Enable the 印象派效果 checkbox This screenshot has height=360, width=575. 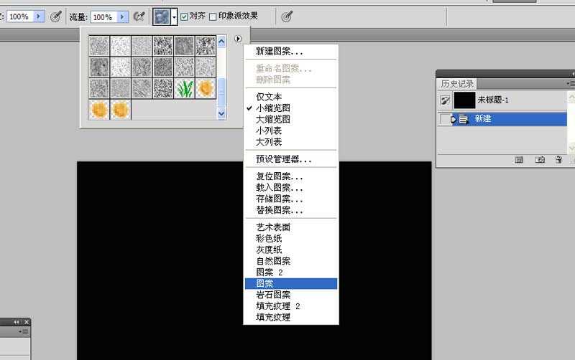tap(213, 16)
